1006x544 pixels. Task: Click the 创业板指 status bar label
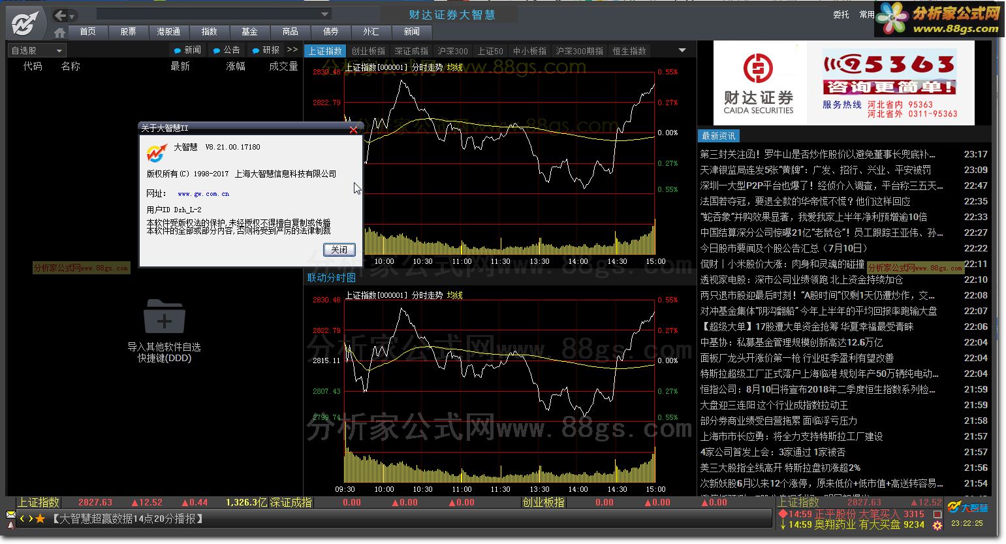click(544, 502)
